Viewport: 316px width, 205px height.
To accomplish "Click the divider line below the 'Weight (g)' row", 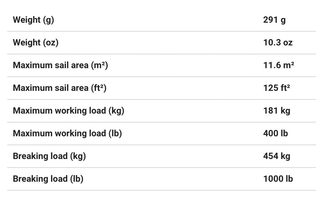I will point(161,31).
